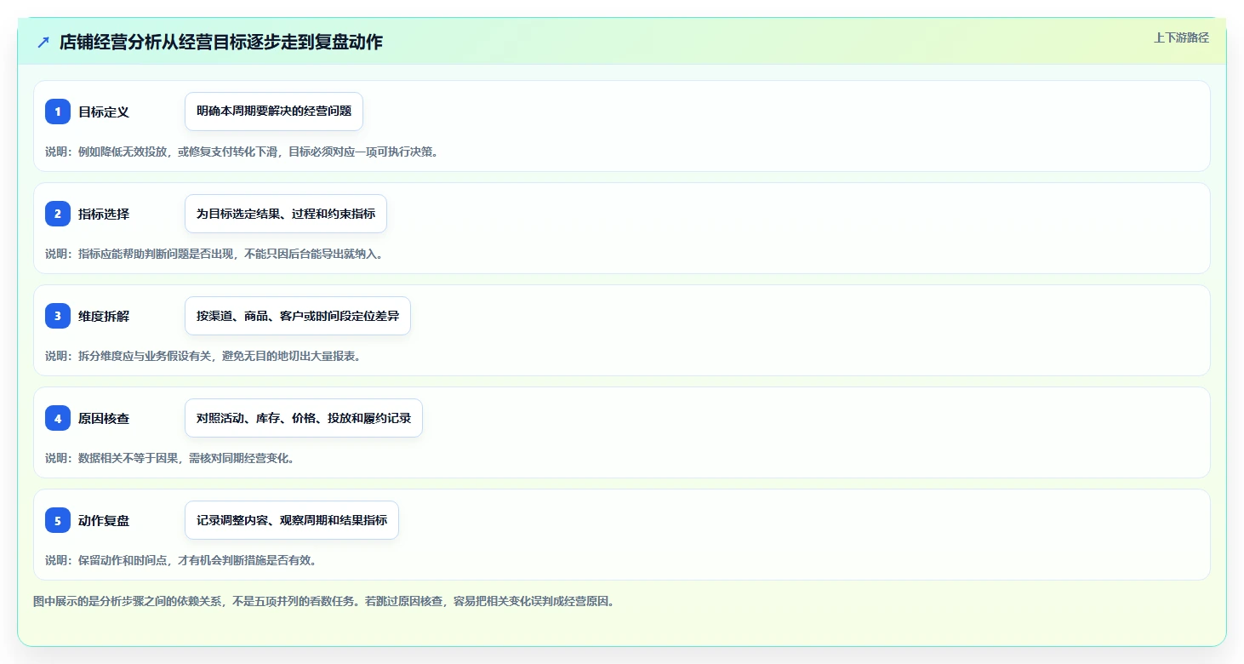The height and width of the screenshot is (664, 1244).
Task: Click the 上下游路径 label
Action: click(1181, 37)
